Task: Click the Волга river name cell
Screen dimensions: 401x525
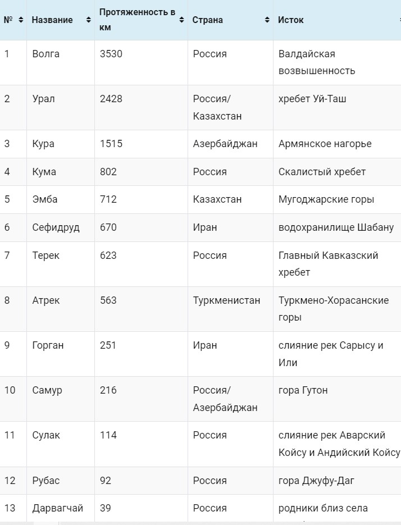Action: point(46,54)
